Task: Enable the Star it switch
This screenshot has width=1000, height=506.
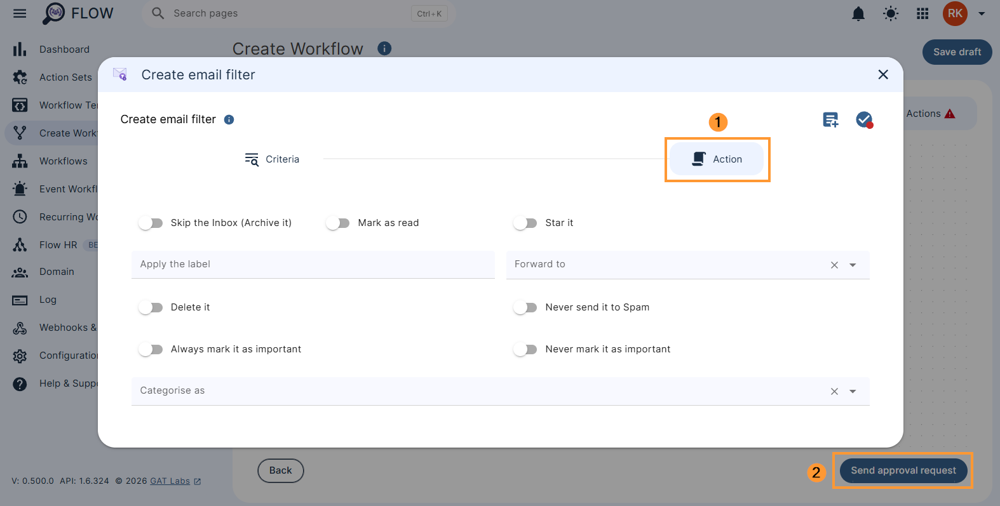Action: pos(525,223)
